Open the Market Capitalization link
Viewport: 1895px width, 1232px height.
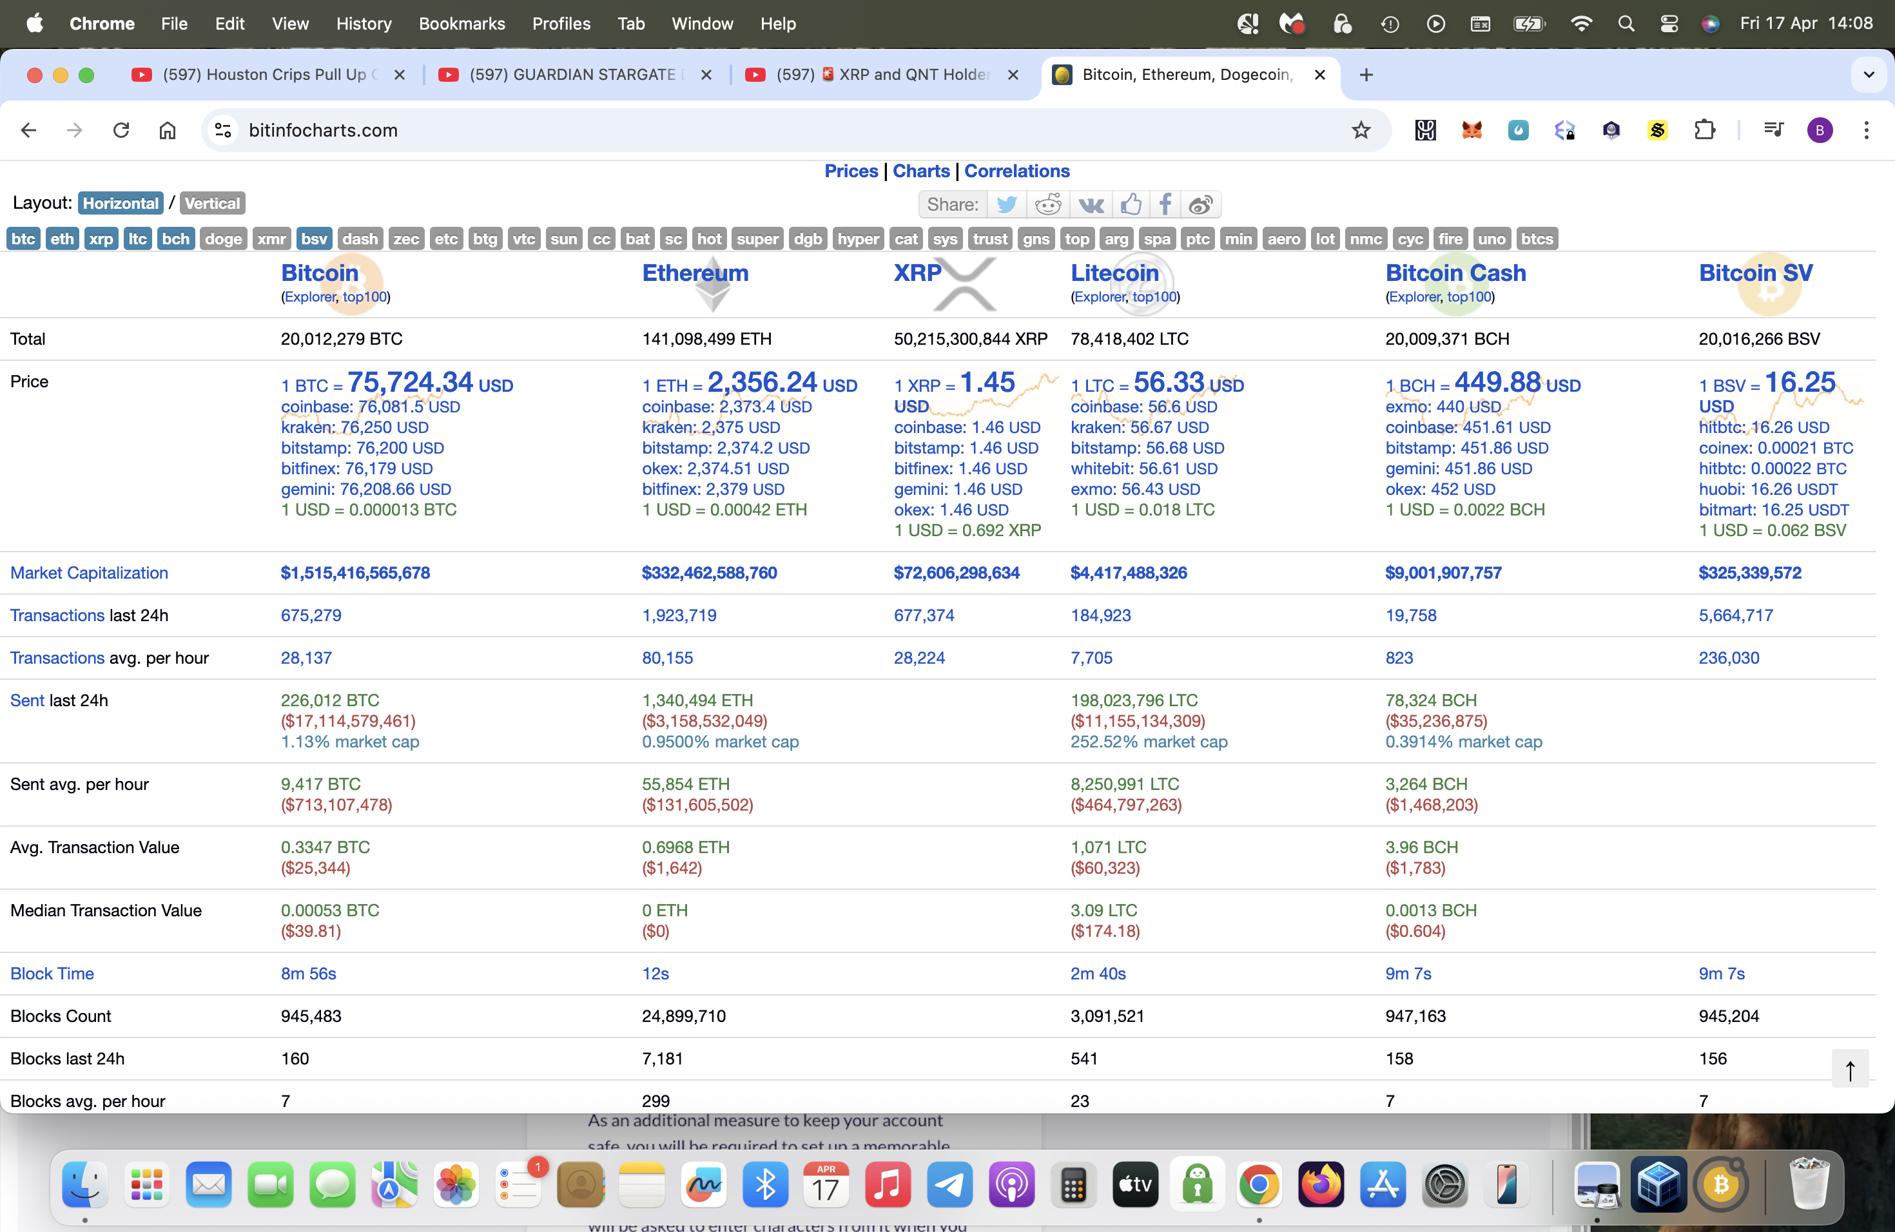[x=89, y=573]
